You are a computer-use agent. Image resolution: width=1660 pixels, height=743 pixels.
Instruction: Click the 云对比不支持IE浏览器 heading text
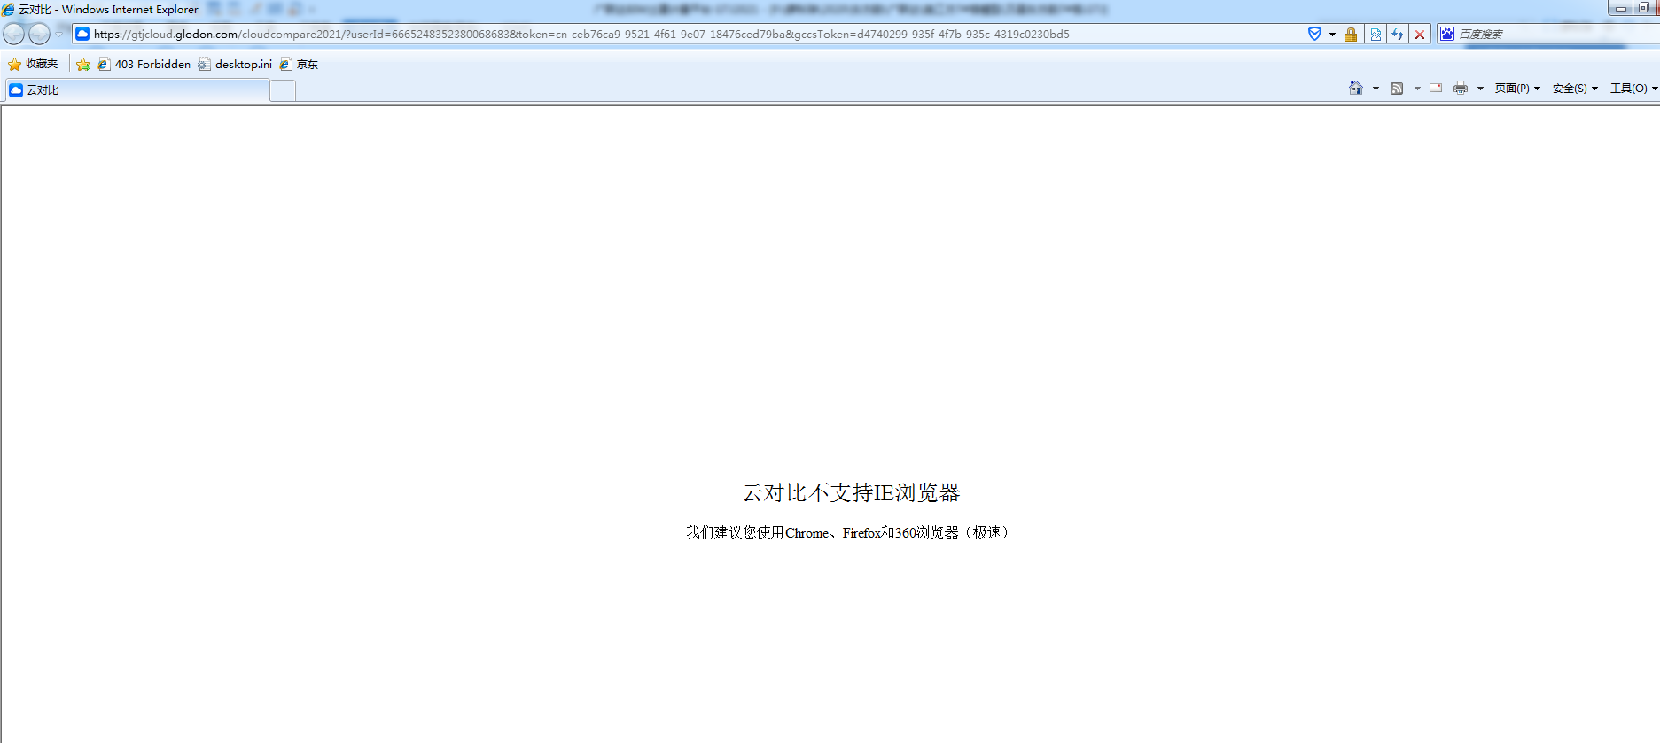(x=851, y=492)
